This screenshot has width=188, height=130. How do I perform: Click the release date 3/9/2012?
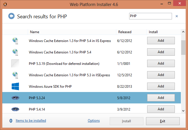coord(124,109)
